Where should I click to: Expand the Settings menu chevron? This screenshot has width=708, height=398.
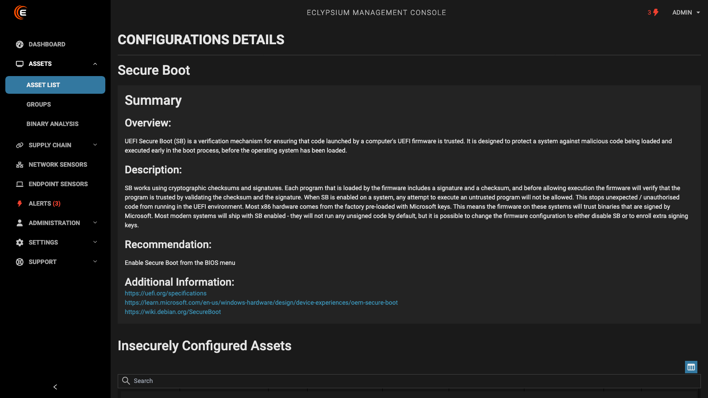[x=95, y=242]
